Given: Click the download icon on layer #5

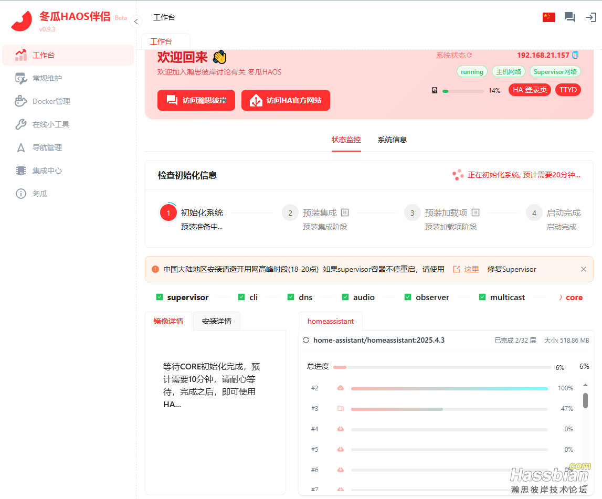Looking at the screenshot, I should (x=341, y=449).
